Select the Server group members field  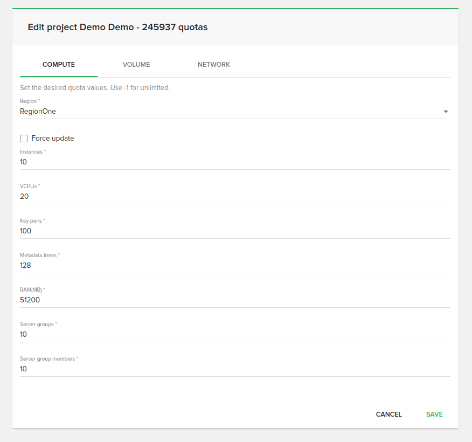[235, 369]
